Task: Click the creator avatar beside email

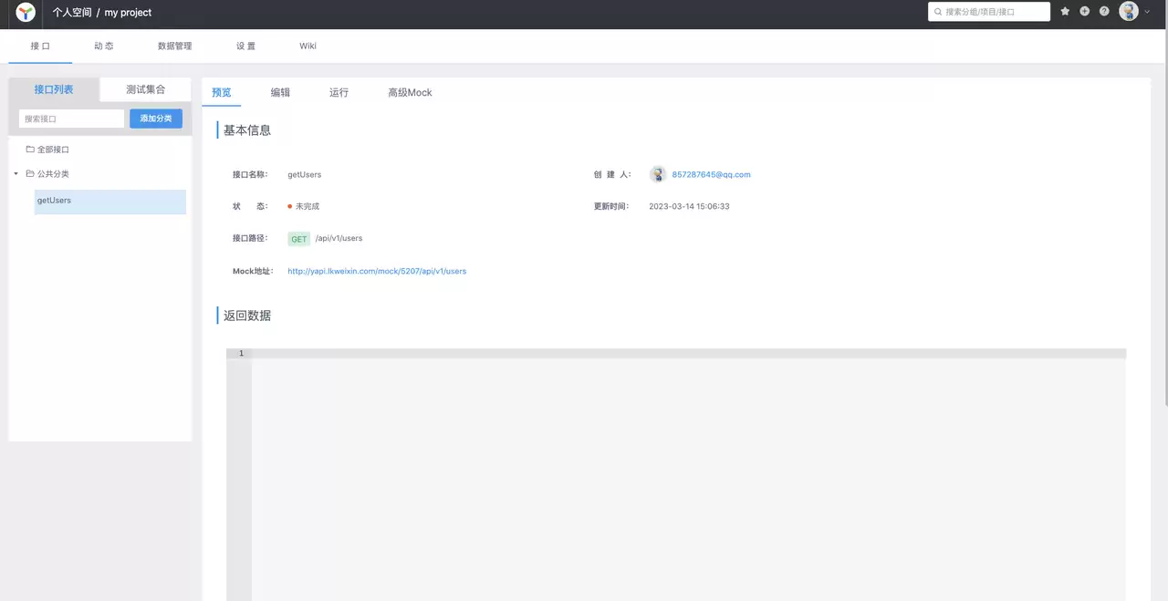Action: click(658, 174)
